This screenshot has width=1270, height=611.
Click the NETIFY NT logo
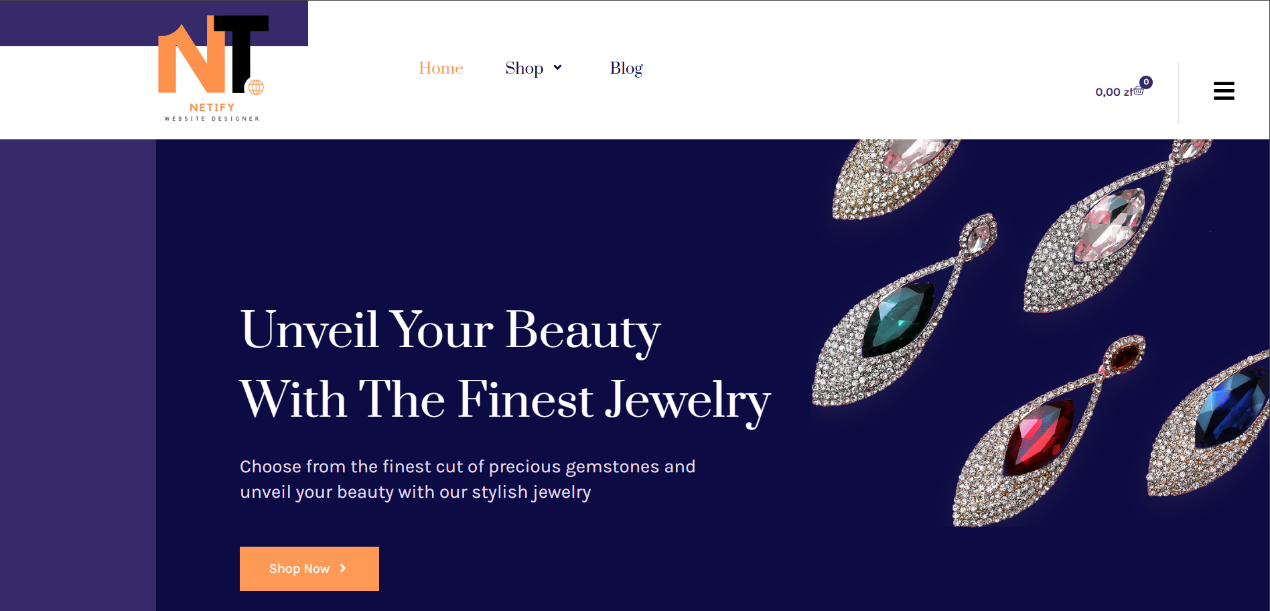pos(212,56)
